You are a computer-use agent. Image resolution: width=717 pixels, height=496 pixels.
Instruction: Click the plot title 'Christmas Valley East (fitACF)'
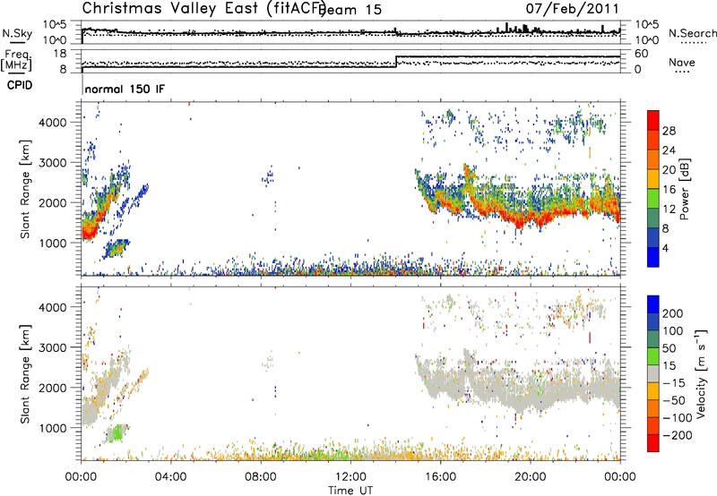coord(204,9)
